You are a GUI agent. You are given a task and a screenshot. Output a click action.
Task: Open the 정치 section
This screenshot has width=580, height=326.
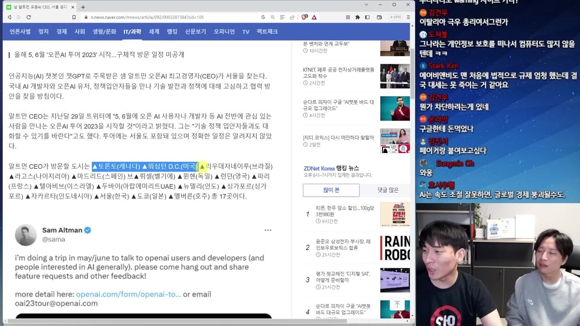click(43, 31)
